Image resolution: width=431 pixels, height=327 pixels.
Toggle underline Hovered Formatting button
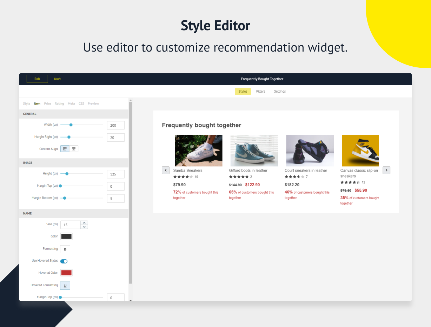pos(65,286)
